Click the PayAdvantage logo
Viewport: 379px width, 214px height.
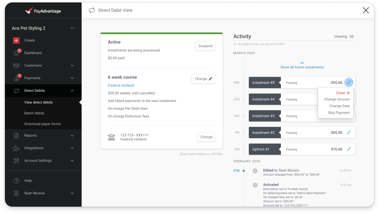[43, 11]
